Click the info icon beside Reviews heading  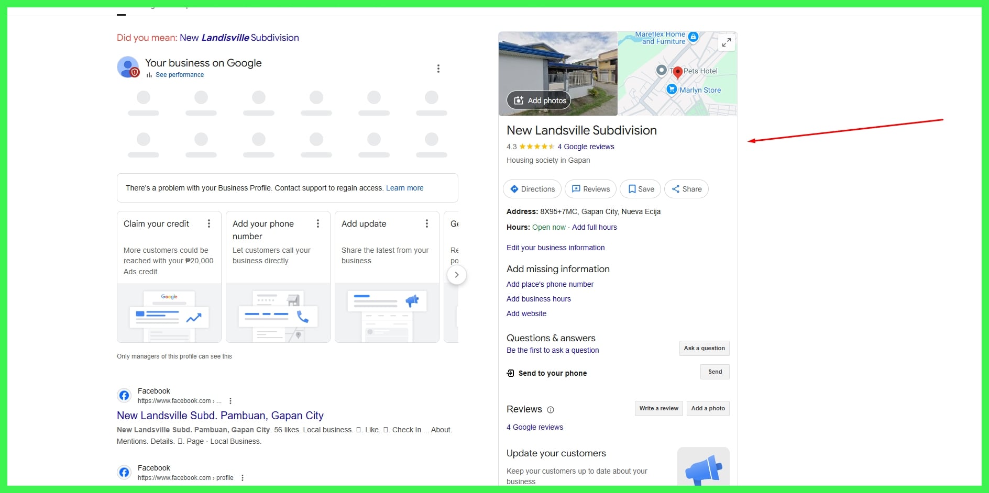[551, 410]
